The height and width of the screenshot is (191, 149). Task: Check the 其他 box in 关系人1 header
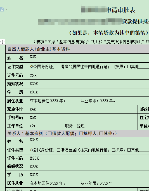[101, 134]
